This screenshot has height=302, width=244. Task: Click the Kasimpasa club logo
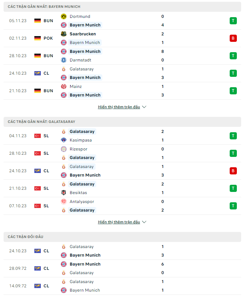pos(64,140)
